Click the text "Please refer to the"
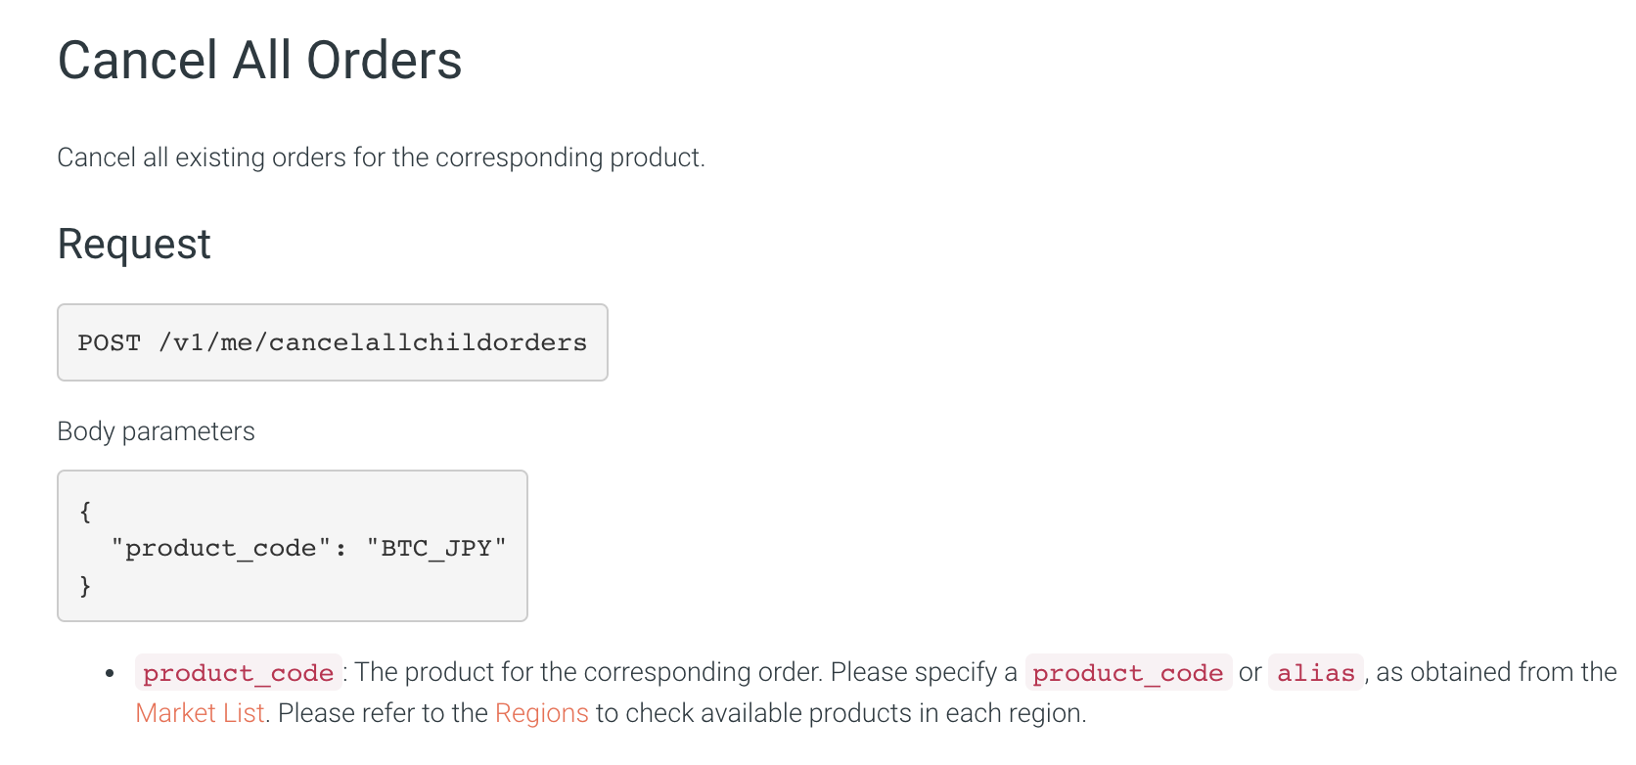The width and height of the screenshot is (1636, 765). (383, 713)
